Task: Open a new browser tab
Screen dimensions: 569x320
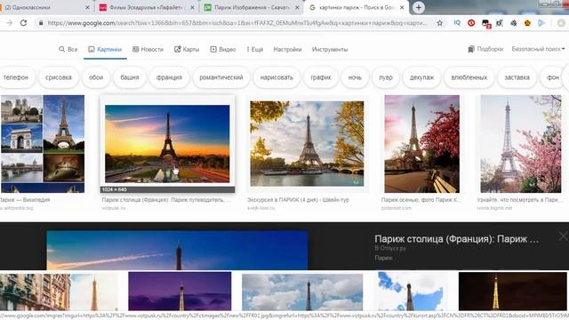Action: [x=419, y=7]
